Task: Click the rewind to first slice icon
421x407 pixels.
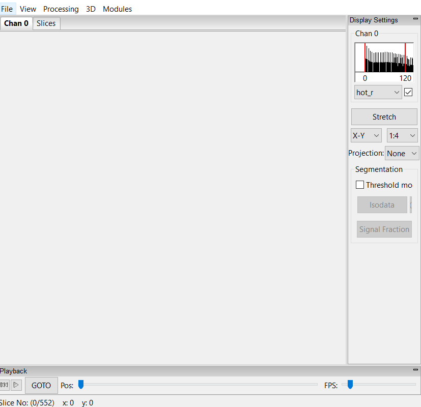Action: (x=5, y=385)
